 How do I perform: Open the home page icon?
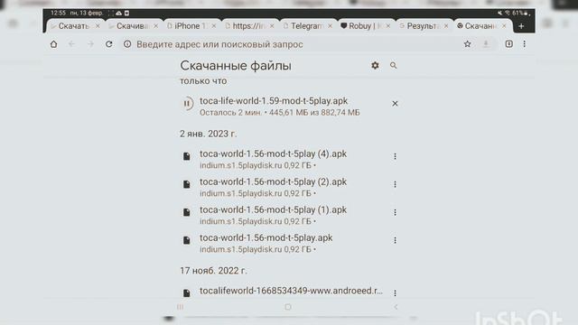[54, 44]
